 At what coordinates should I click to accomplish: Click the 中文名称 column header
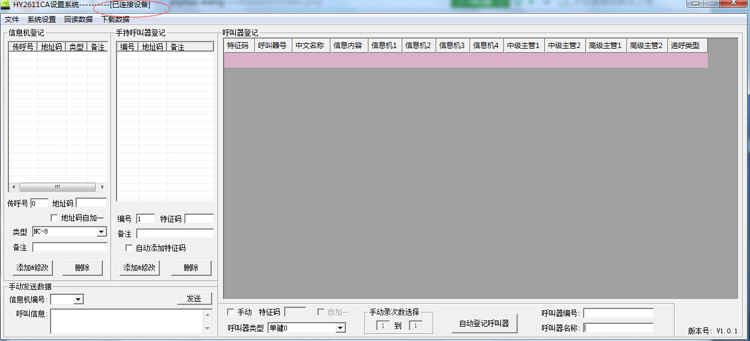pos(311,46)
